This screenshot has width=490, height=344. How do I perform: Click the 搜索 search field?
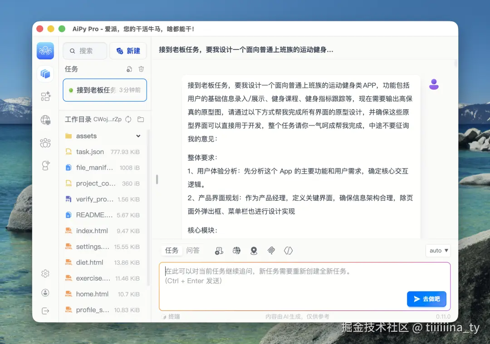(85, 51)
